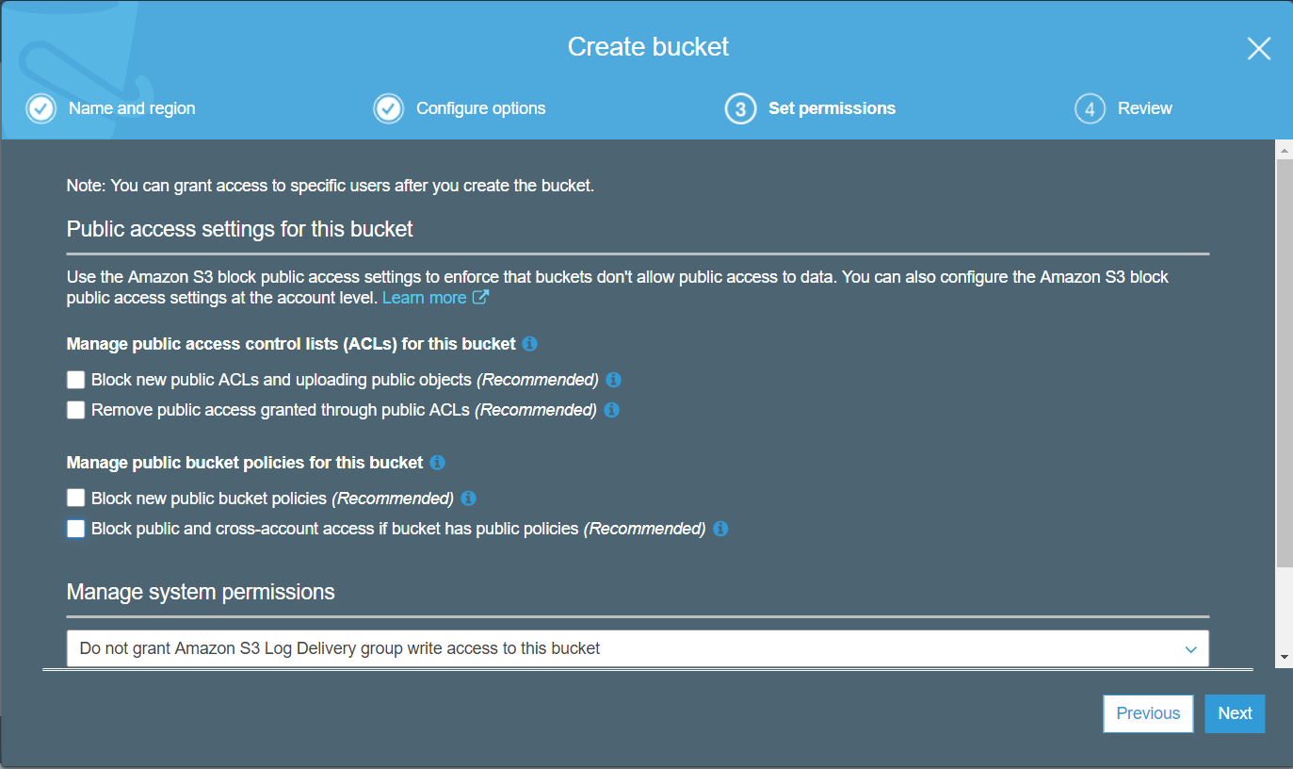The width and height of the screenshot is (1293, 769).
Task: Click the step 3 circle icon
Action: pos(740,109)
